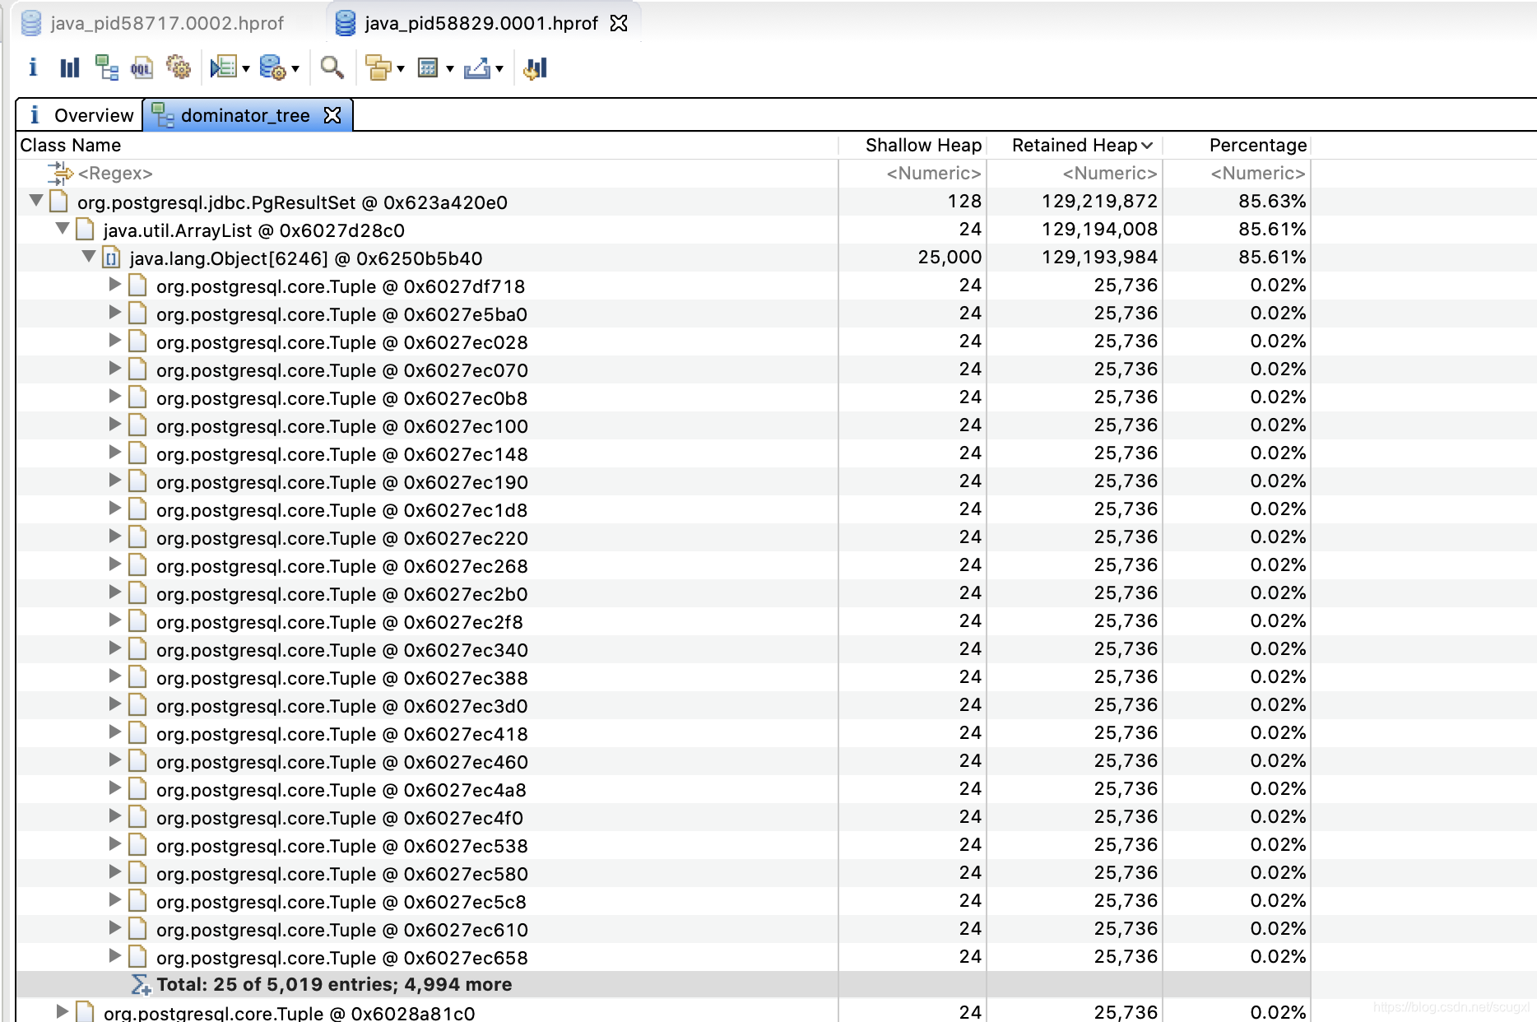The width and height of the screenshot is (1537, 1022).
Task: Click the info icon on the Overview tab
Action: coord(35,115)
